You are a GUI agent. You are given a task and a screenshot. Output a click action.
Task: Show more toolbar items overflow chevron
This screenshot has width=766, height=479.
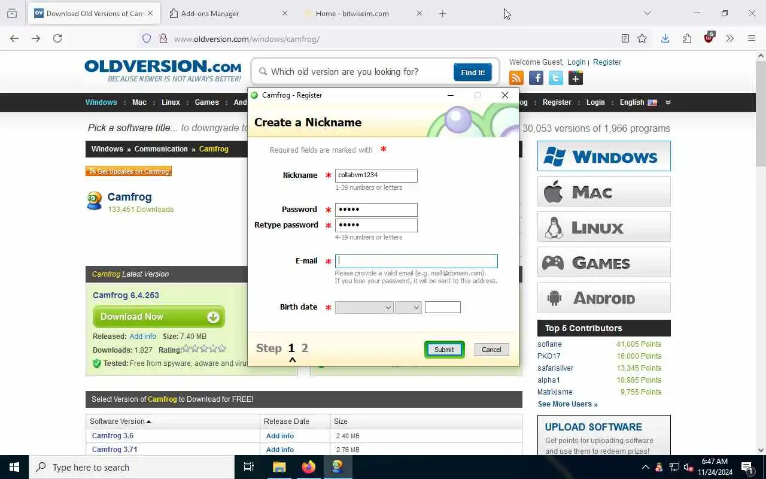pyautogui.click(x=729, y=38)
